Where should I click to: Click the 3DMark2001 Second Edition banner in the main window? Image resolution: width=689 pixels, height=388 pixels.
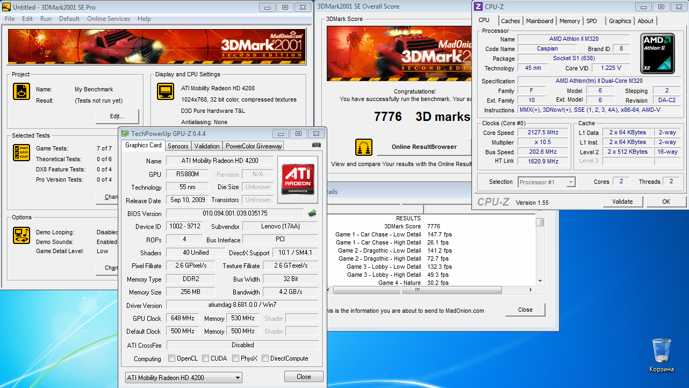[x=156, y=47]
